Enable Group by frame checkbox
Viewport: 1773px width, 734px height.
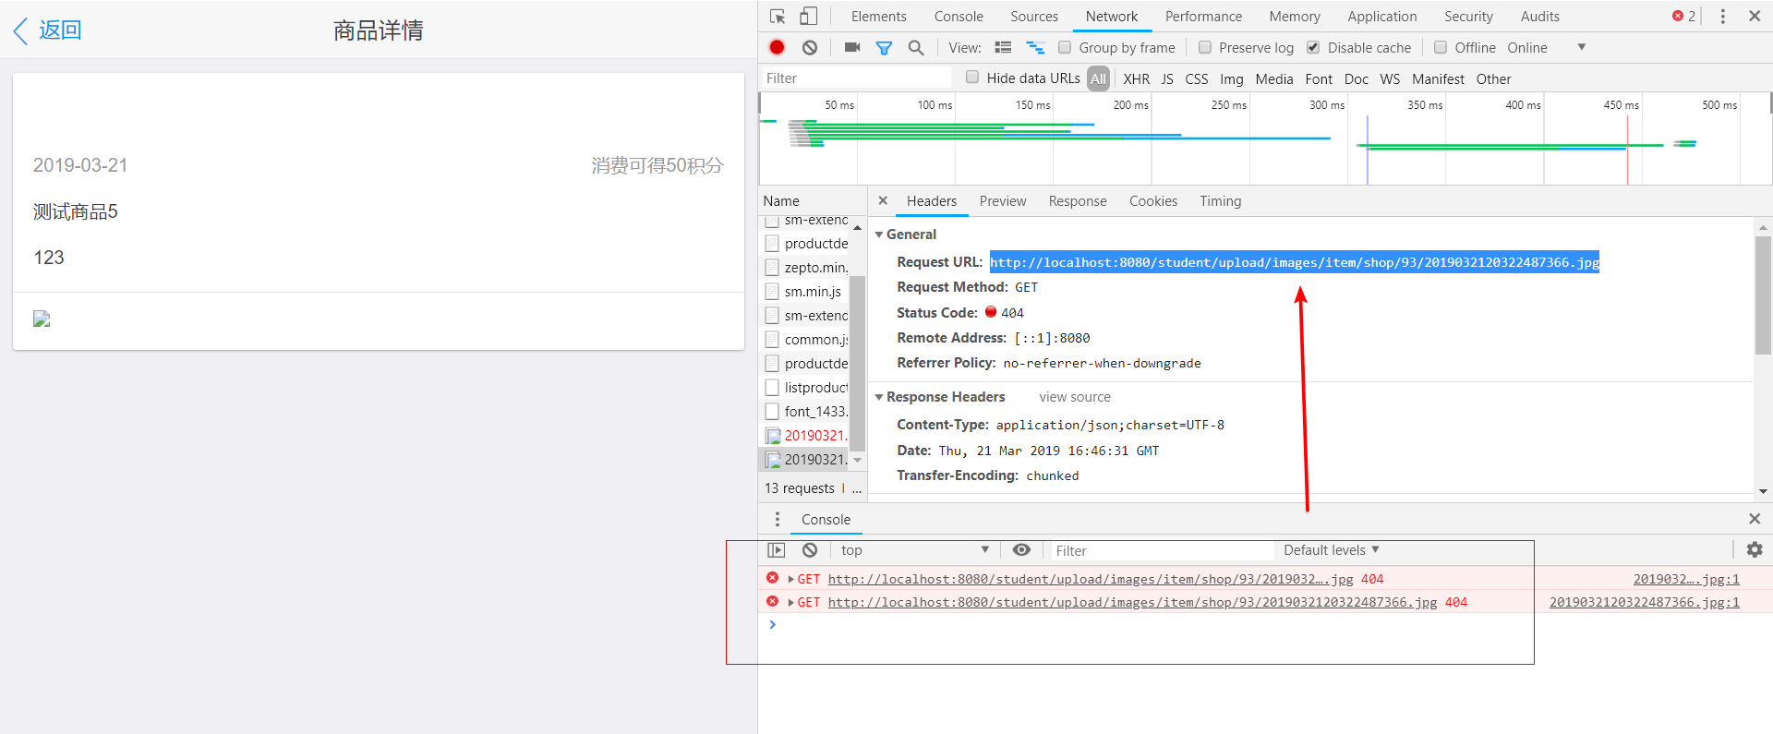1065,47
